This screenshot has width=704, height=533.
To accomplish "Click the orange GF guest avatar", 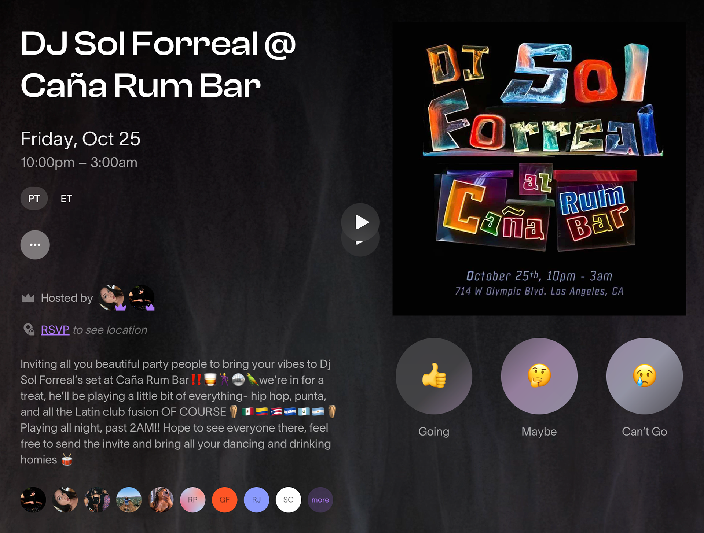I will click(x=224, y=500).
